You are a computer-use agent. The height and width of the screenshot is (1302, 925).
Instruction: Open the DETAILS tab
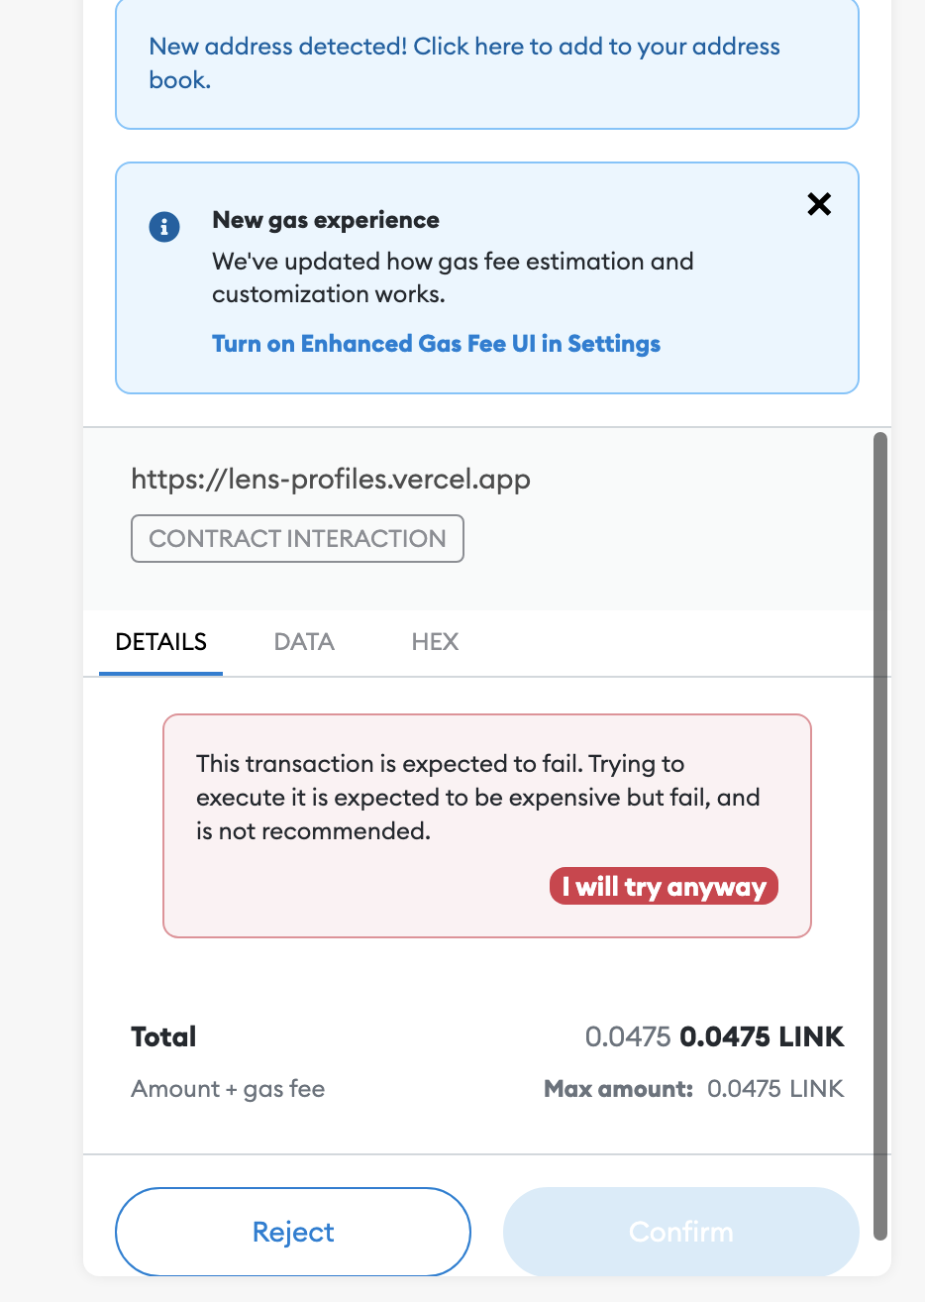(x=160, y=642)
